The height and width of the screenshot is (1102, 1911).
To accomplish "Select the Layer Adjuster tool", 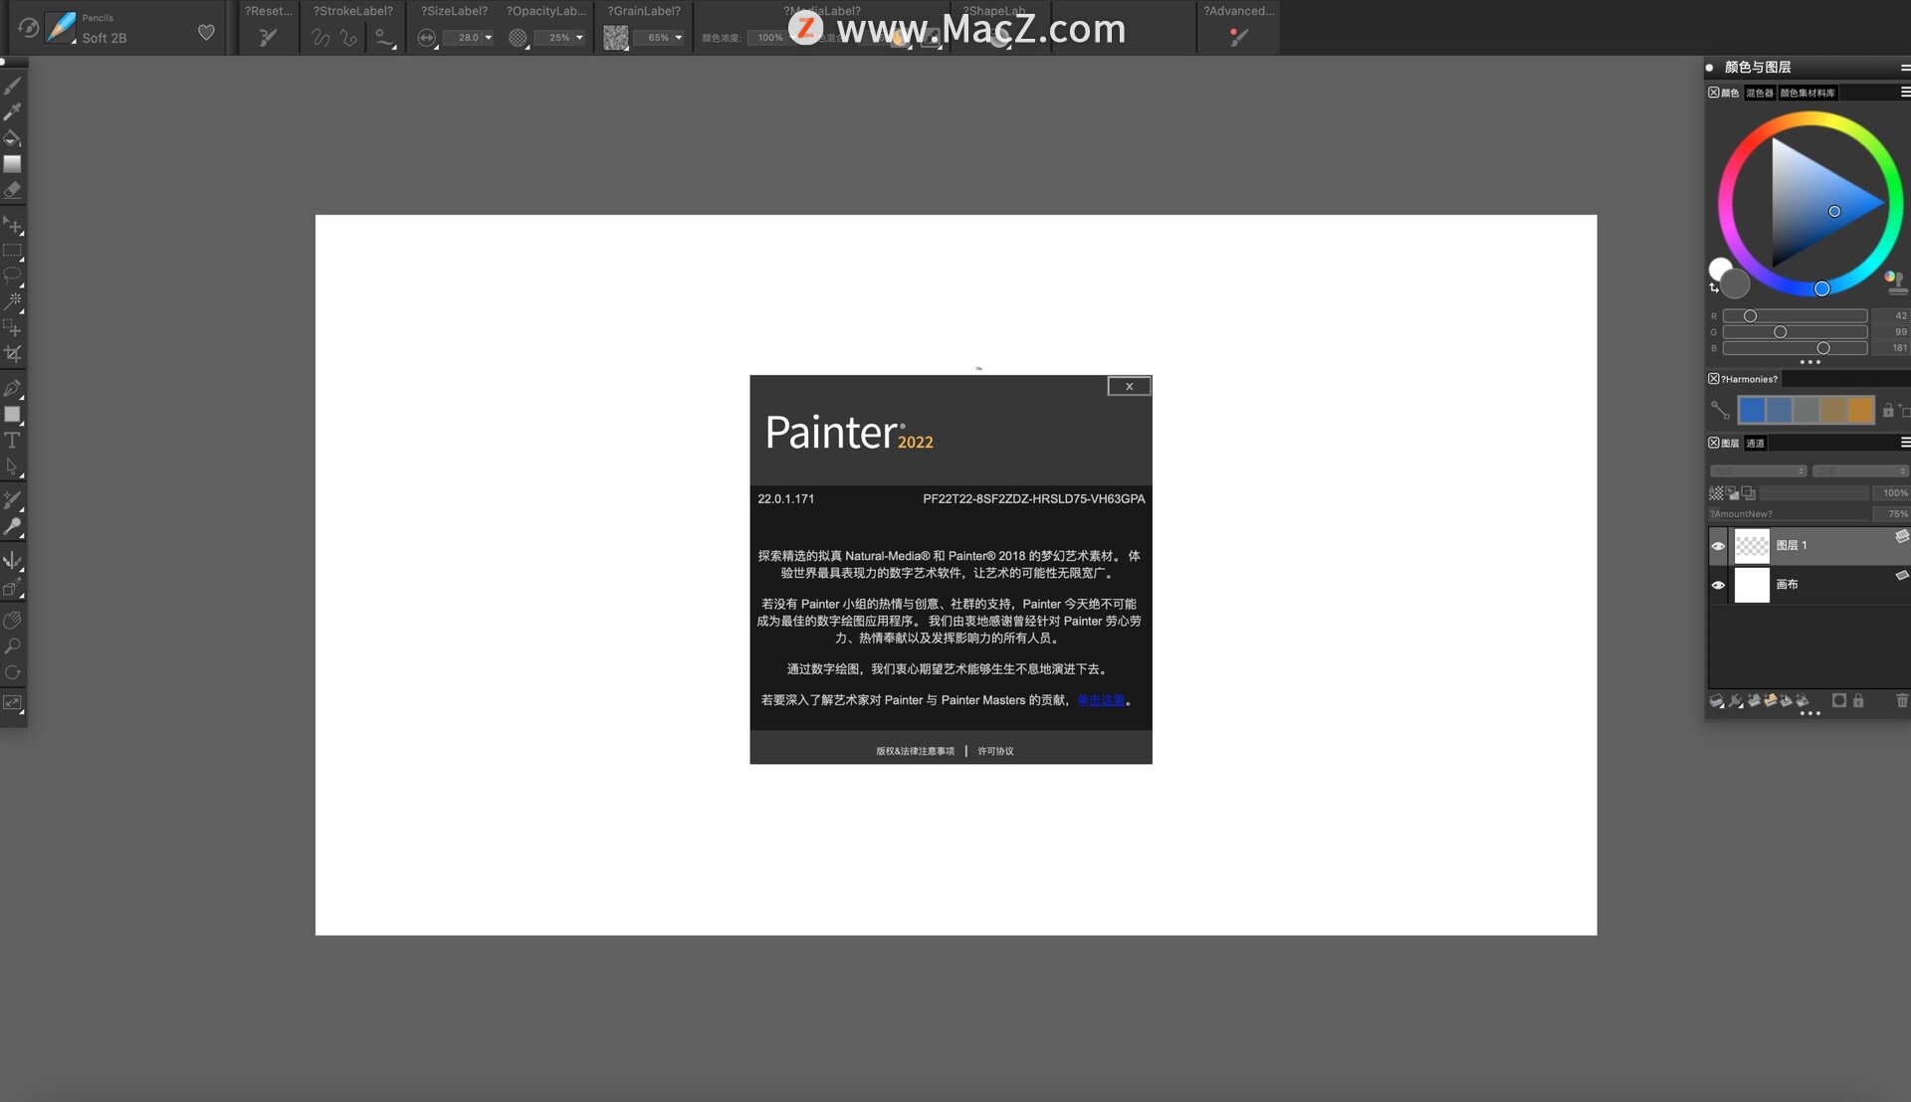I will pyautogui.click(x=12, y=225).
